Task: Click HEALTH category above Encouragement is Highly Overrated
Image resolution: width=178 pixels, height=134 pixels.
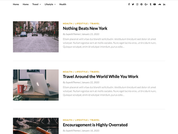Action: (x=68, y=120)
